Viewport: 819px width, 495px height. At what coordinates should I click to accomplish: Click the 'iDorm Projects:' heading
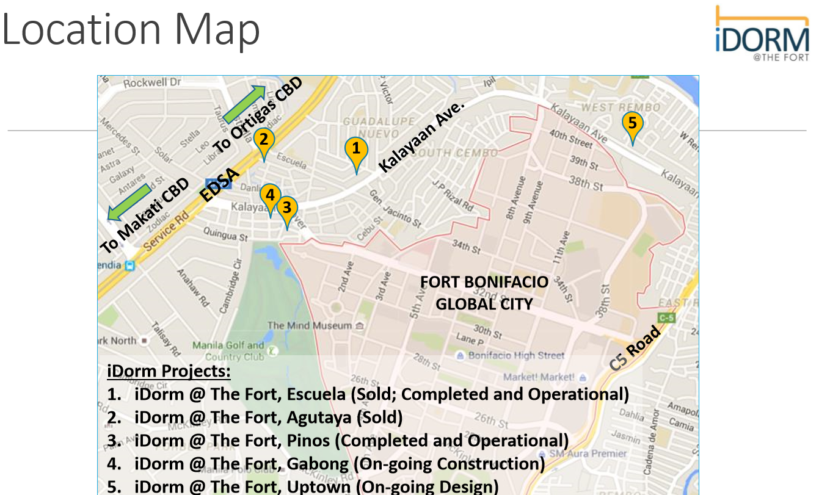(169, 371)
